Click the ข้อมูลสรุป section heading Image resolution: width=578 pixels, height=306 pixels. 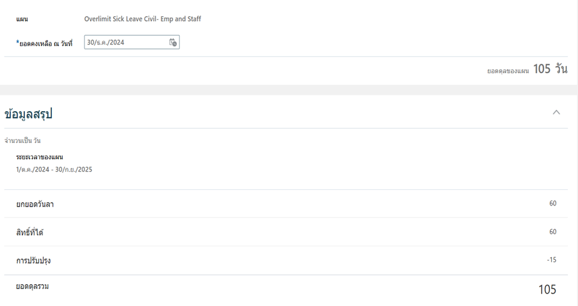coord(29,114)
